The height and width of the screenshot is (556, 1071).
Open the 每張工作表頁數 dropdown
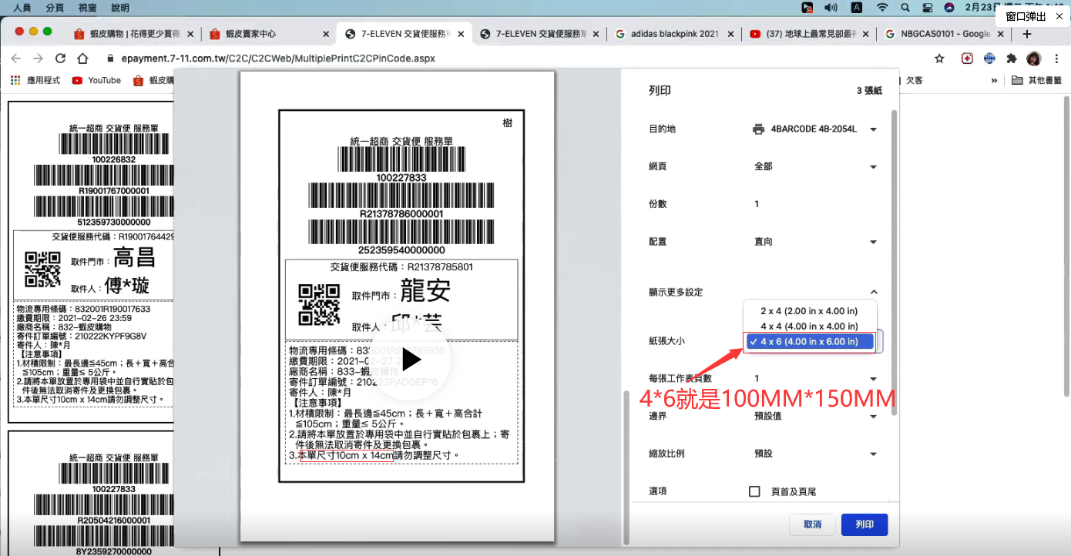click(814, 379)
